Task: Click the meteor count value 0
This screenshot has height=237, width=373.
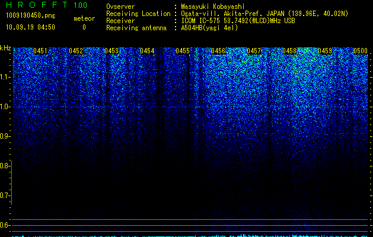Action: point(84,27)
